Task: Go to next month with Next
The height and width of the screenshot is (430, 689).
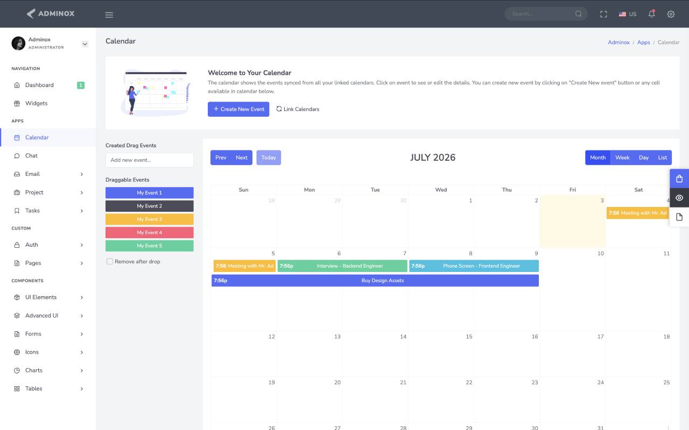Action: click(242, 157)
